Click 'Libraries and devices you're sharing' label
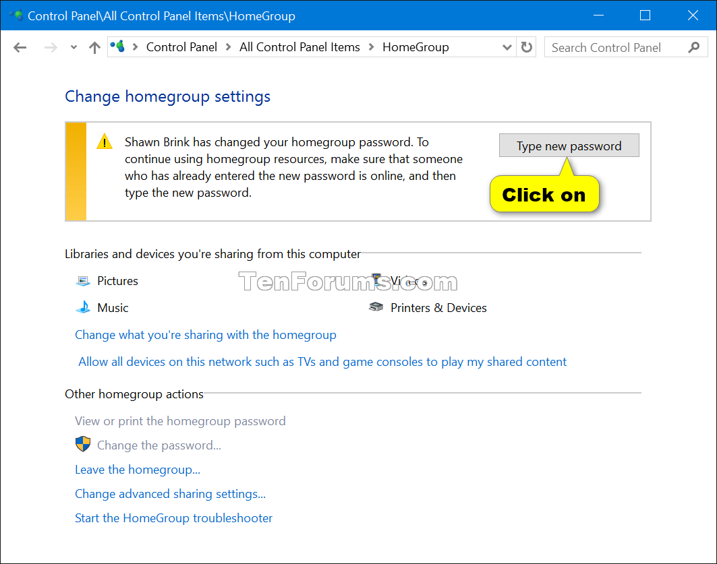This screenshot has height=564, width=717. (212, 254)
